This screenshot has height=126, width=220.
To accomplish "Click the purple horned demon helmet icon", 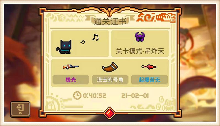I will click(140, 37).
